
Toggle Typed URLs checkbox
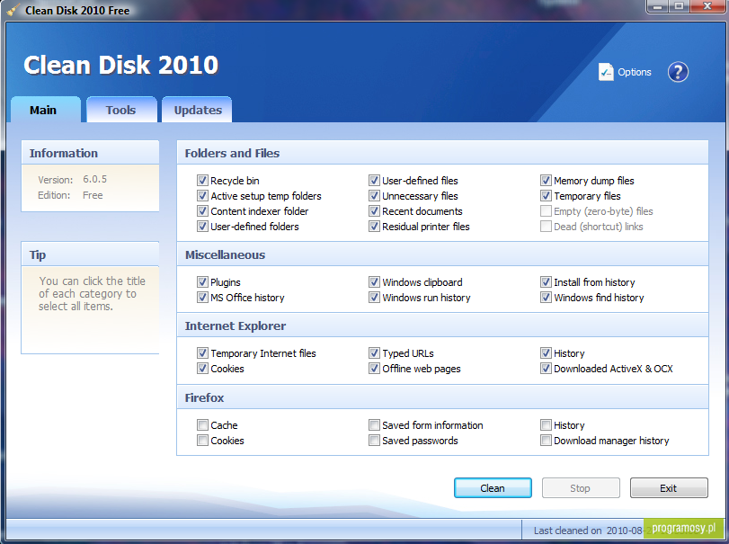374,353
